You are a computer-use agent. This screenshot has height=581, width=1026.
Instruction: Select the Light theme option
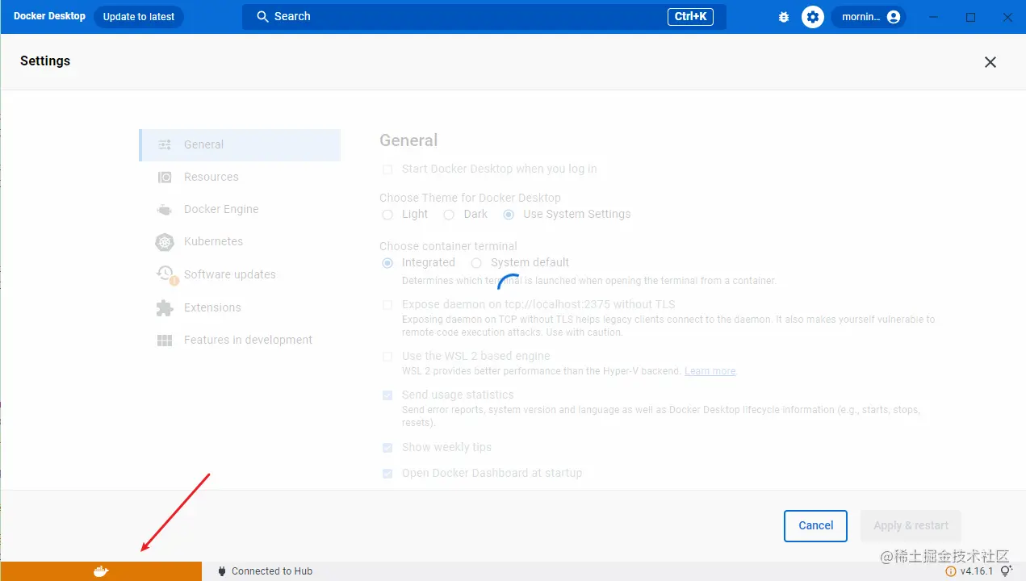[x=387, y=215]
